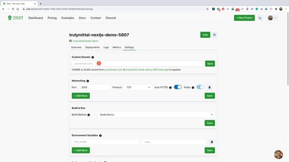This screenshot has height=162, width=289.
Task: Click the Build Method info icon
Action: point(89,115)
